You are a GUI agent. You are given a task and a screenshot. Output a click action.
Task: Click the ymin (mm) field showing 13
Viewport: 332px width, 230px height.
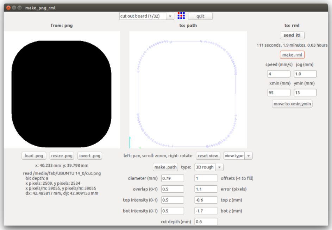tap(305, 93)
